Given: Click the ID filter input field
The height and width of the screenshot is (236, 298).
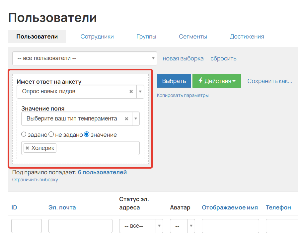Looking at the screenshot, I should (x=26, y=226).
